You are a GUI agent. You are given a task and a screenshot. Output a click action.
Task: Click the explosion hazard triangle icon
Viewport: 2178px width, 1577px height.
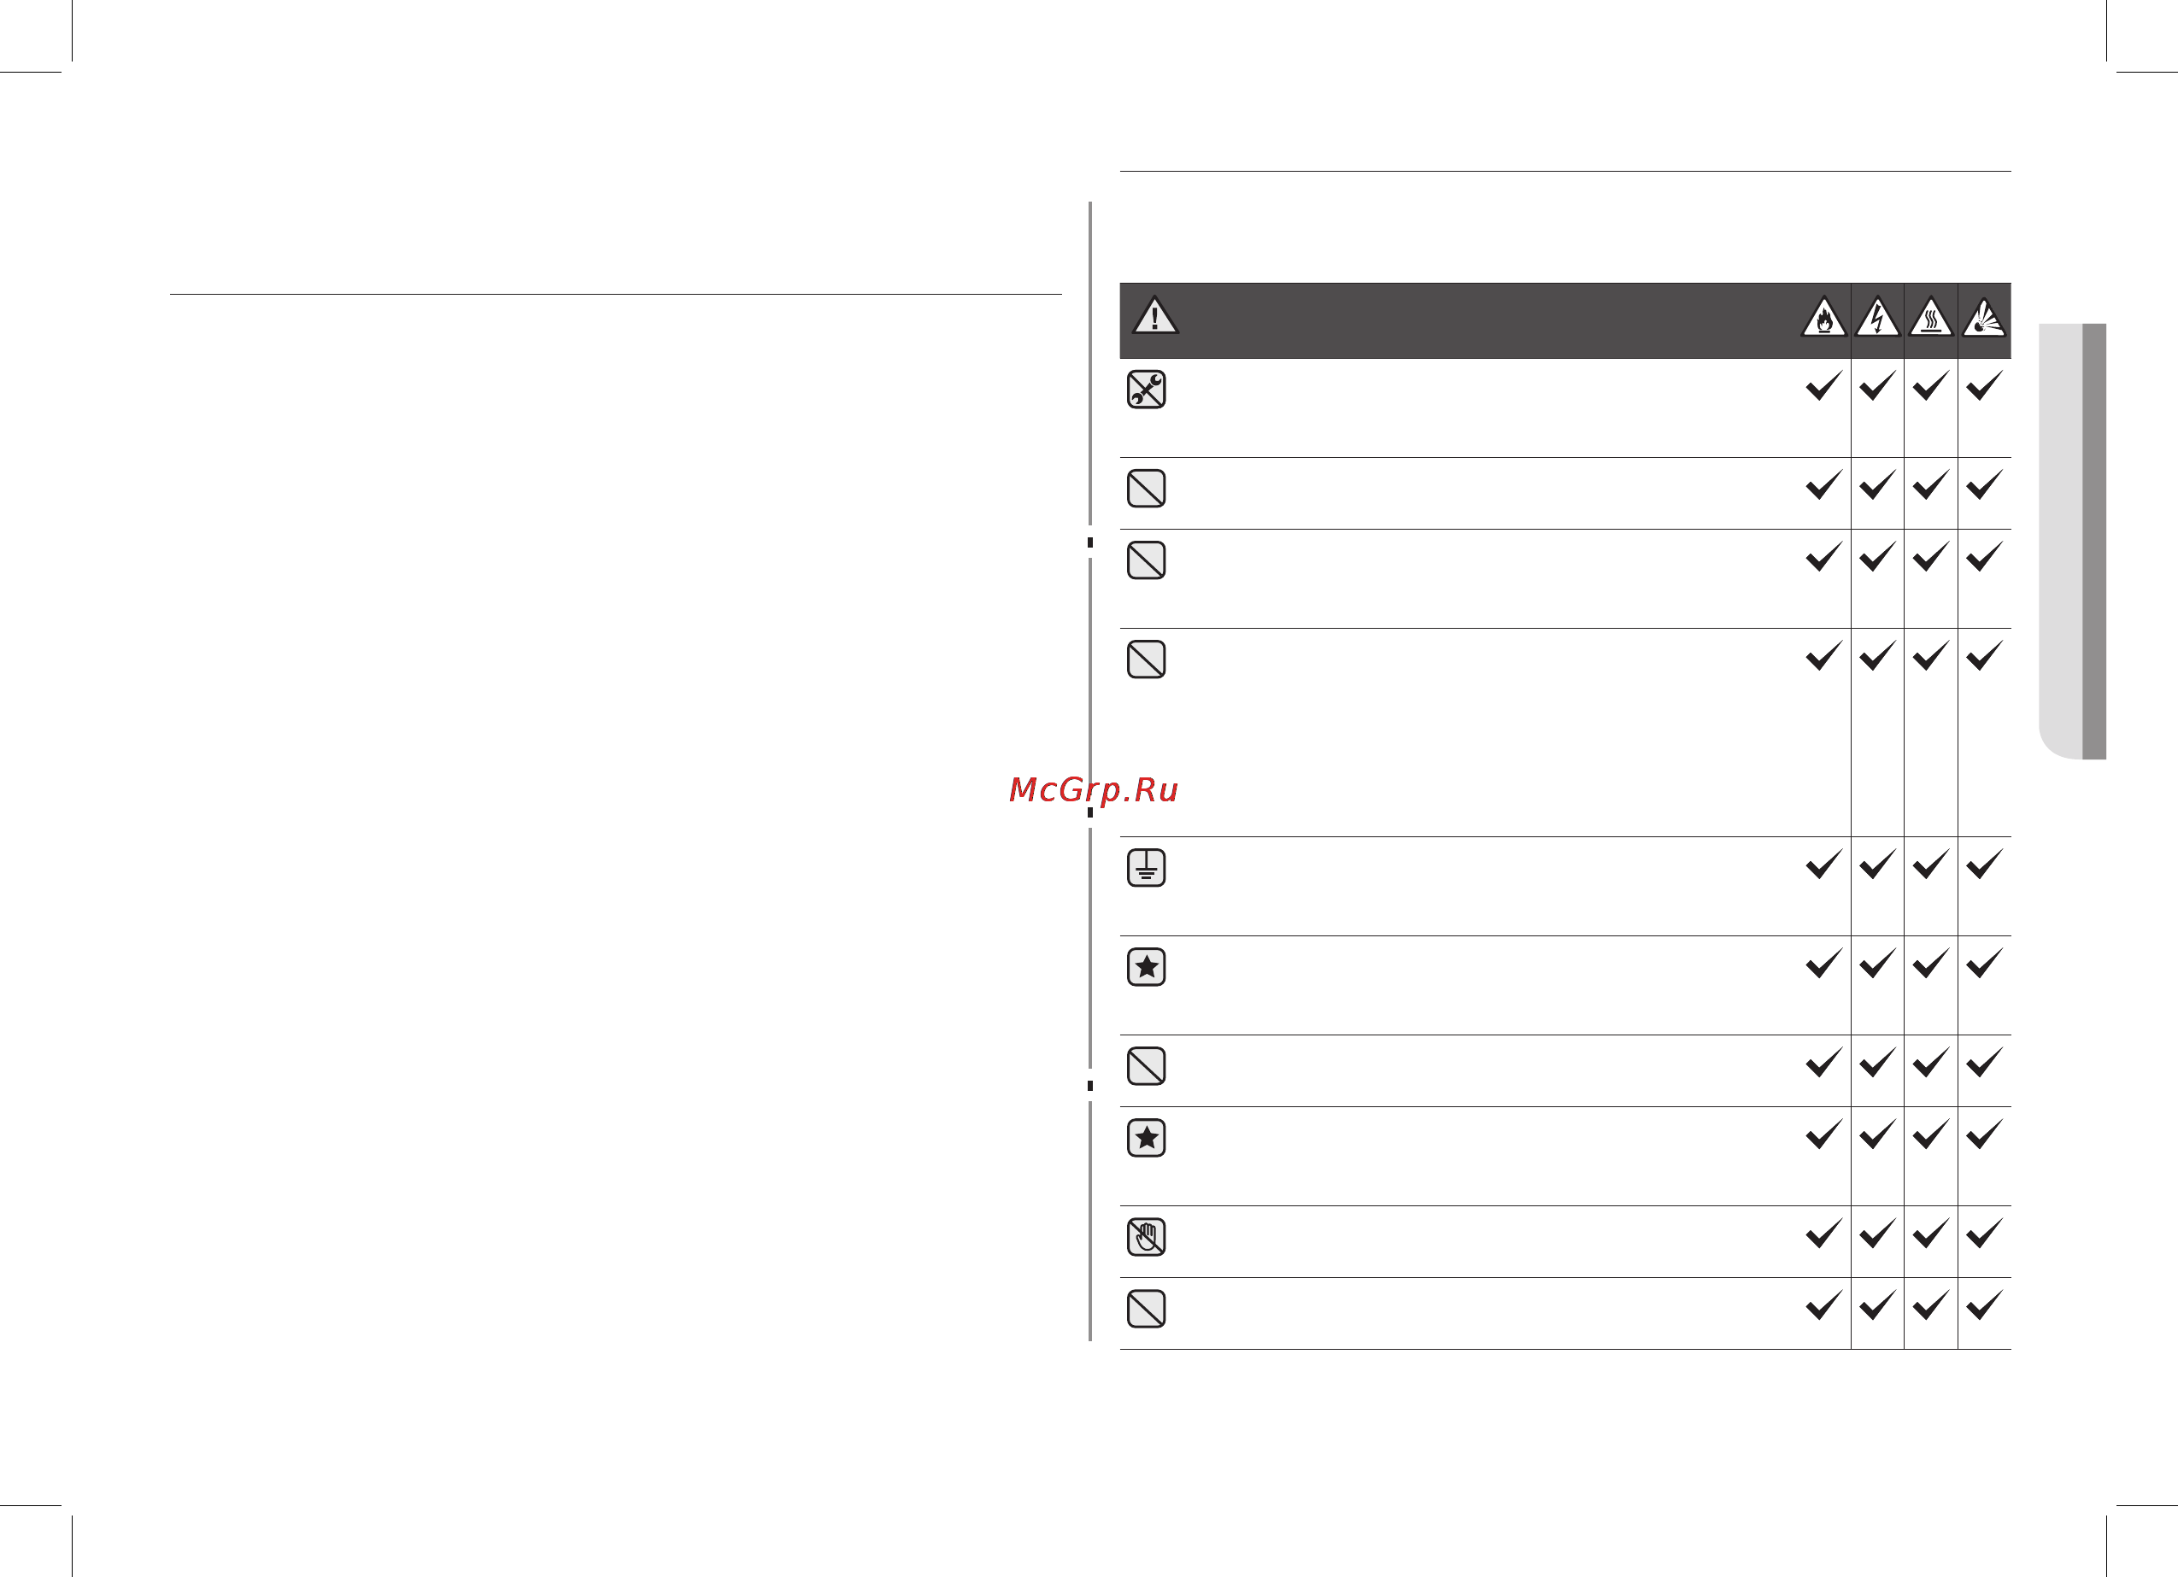pyautogui.click(x=1984, y=317)
